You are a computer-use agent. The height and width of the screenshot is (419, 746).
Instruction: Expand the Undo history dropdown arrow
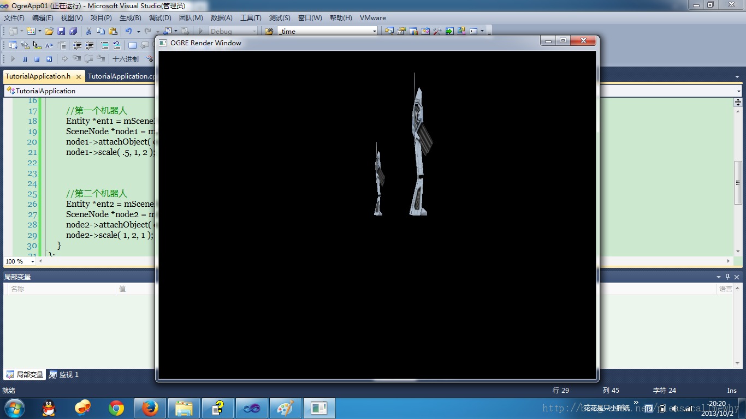(139, 32)
